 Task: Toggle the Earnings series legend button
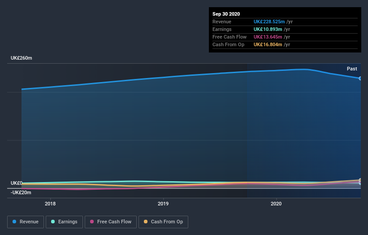tap(64, 222)
